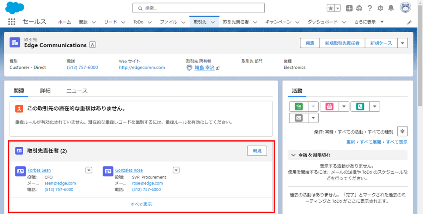This screenshot has height=214, width=423.
Task: Select the 関連 tab
Action: (x=19, y=91)
